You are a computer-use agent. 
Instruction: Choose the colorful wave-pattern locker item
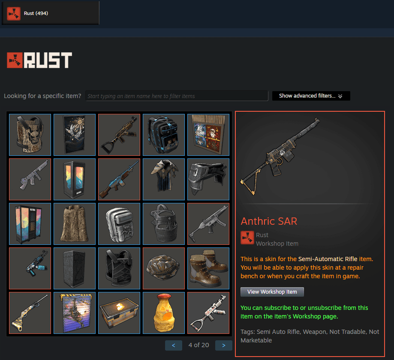(x=30, y=224)
